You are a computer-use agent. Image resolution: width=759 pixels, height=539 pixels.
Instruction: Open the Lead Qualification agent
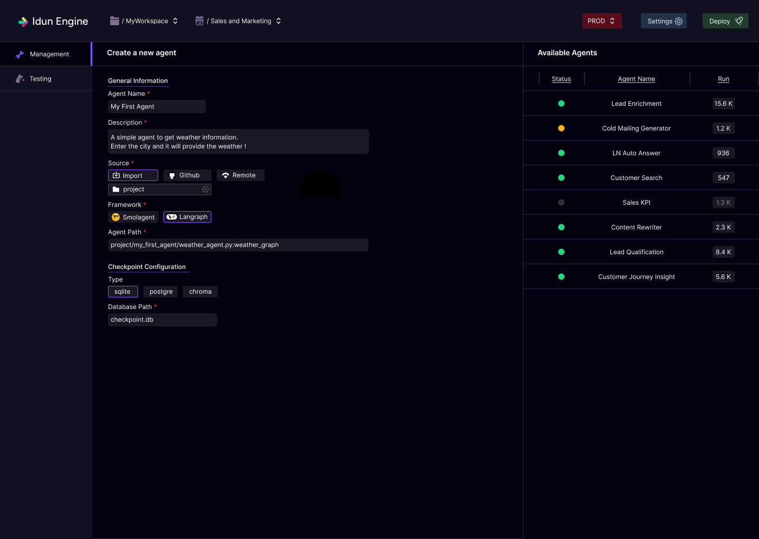(x=637, y=252)
